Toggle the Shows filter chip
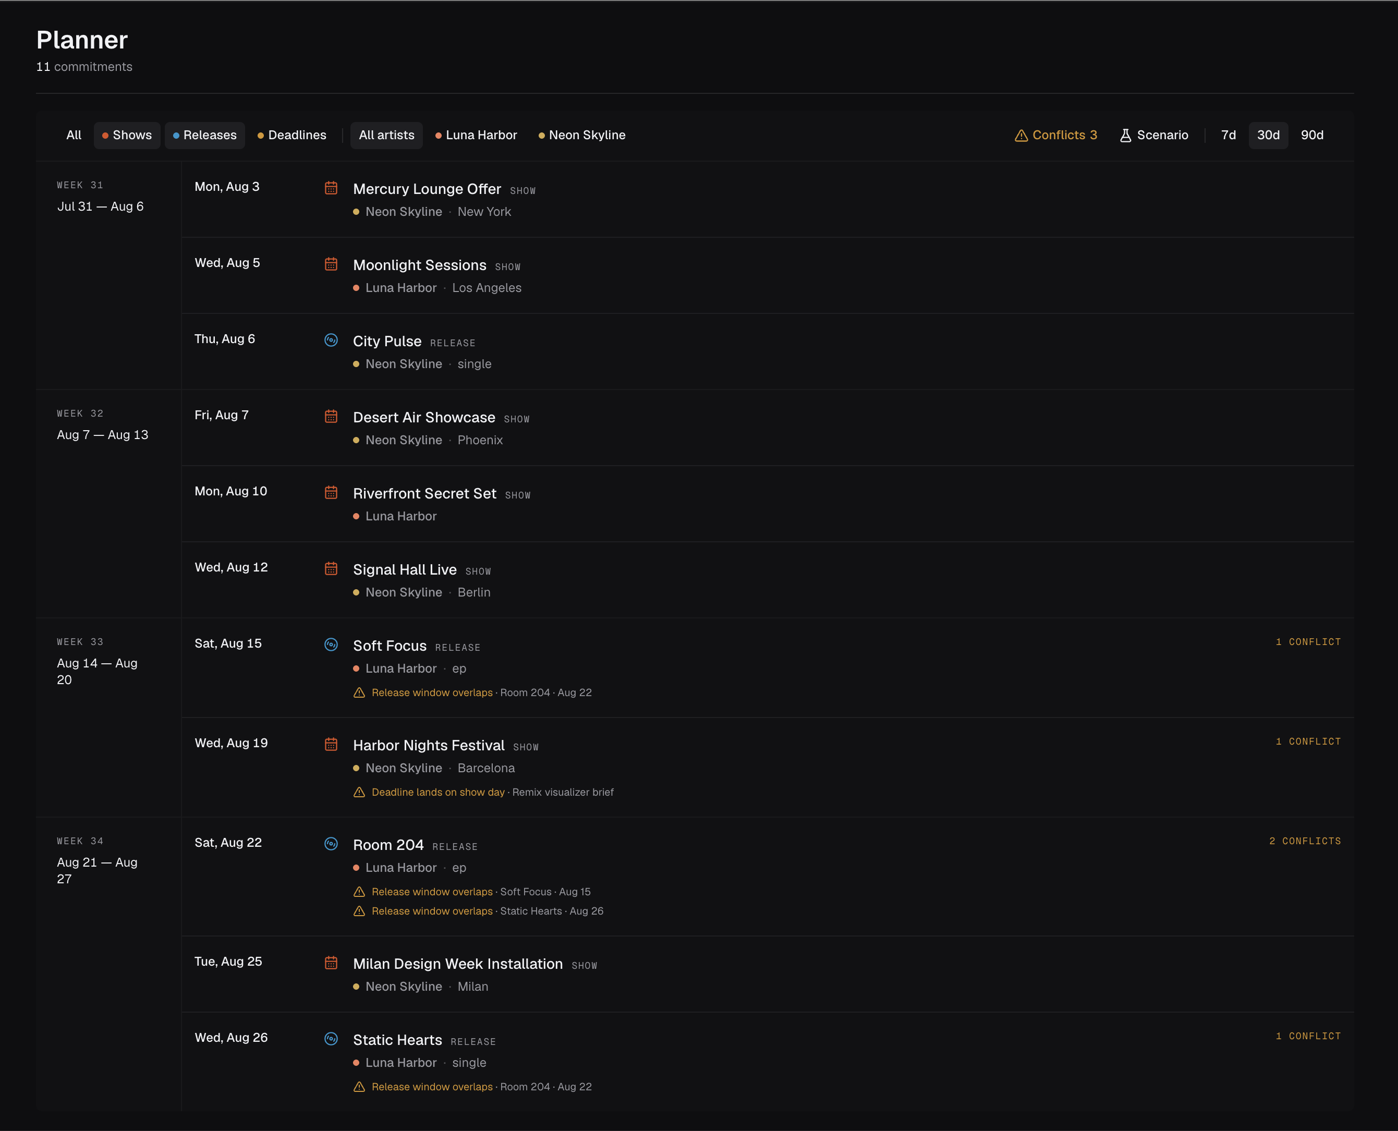Image resolution: width=1398 pixels, height=1131 pixels. coord(127,136)
